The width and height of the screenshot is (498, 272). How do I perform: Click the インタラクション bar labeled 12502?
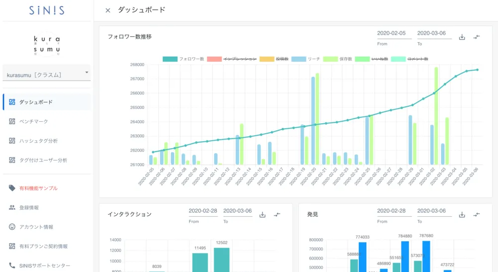pos(222,260)
